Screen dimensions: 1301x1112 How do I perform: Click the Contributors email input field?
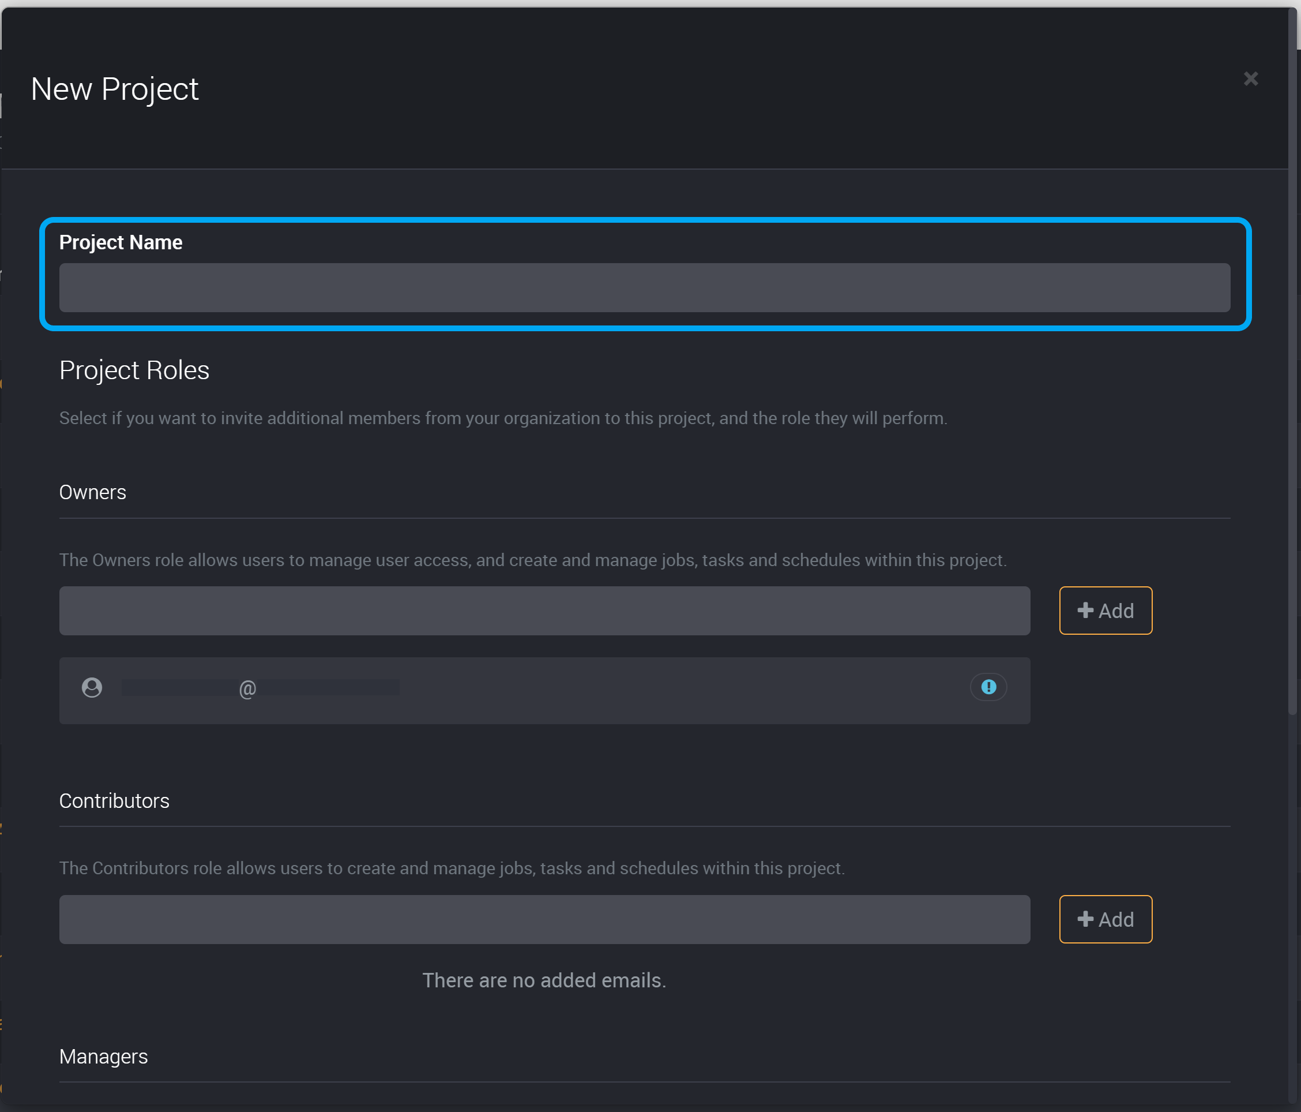544,919
